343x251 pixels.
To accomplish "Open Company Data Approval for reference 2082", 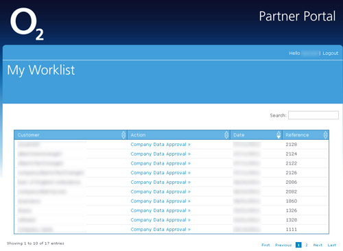I will pos(161,192).
